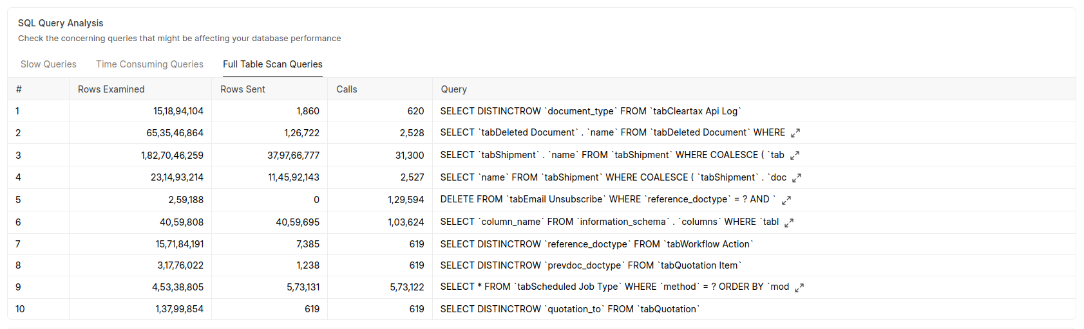Click the Calls column header

(347, 89)
